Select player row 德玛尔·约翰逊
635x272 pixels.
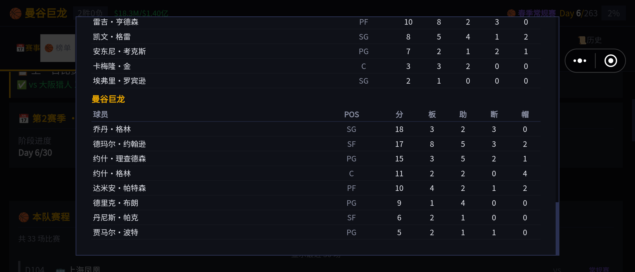click(x=316, y=144)
